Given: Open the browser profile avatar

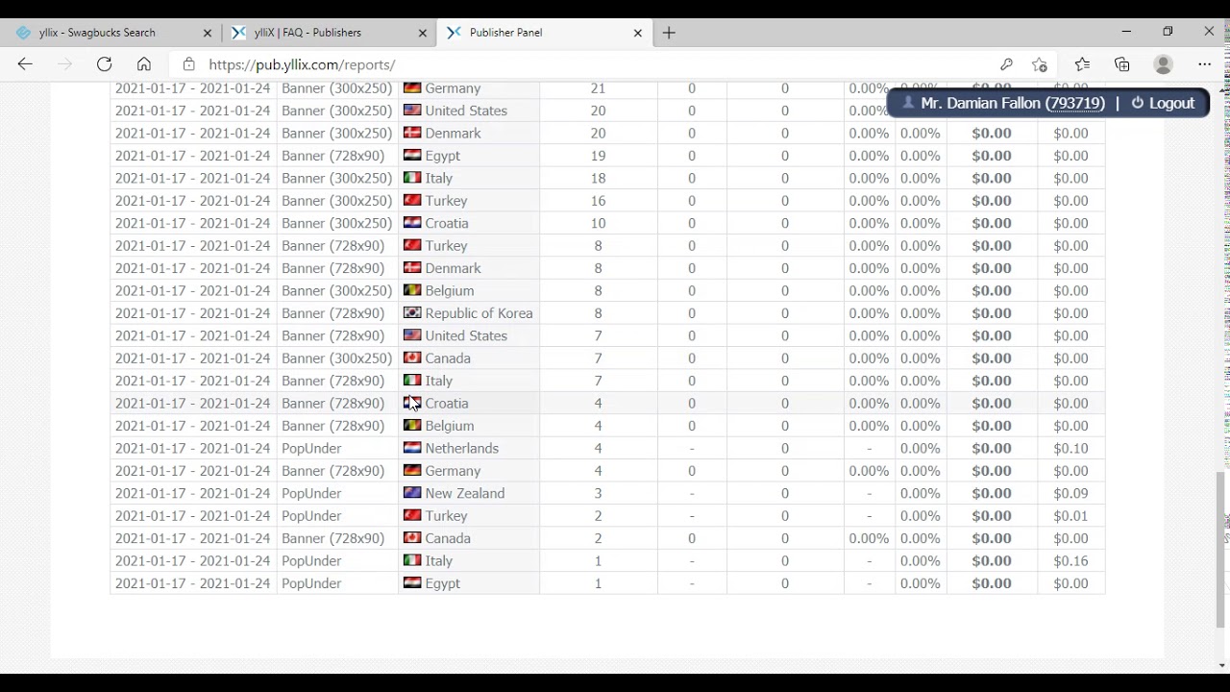Looking at the screenshot, I should point(1163,64).
